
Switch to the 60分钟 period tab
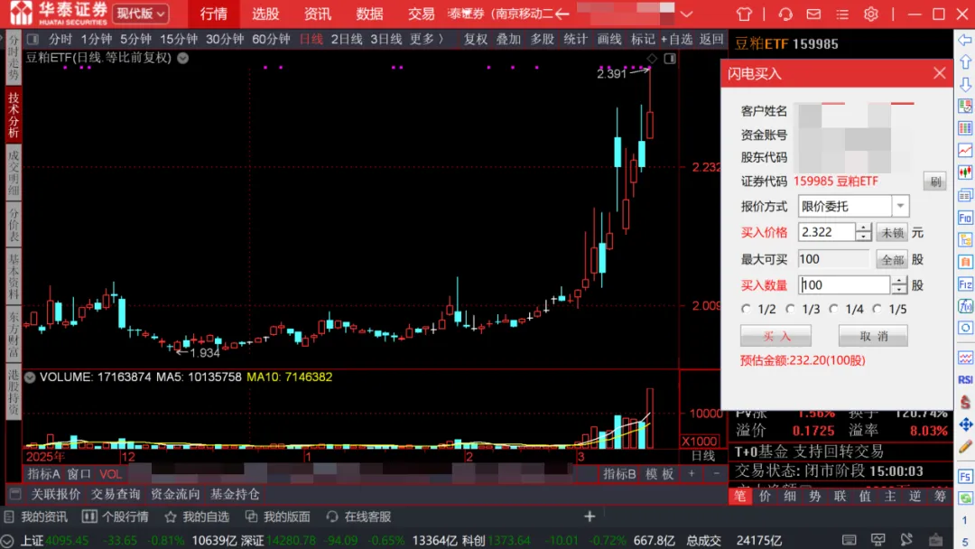[271, 39]
